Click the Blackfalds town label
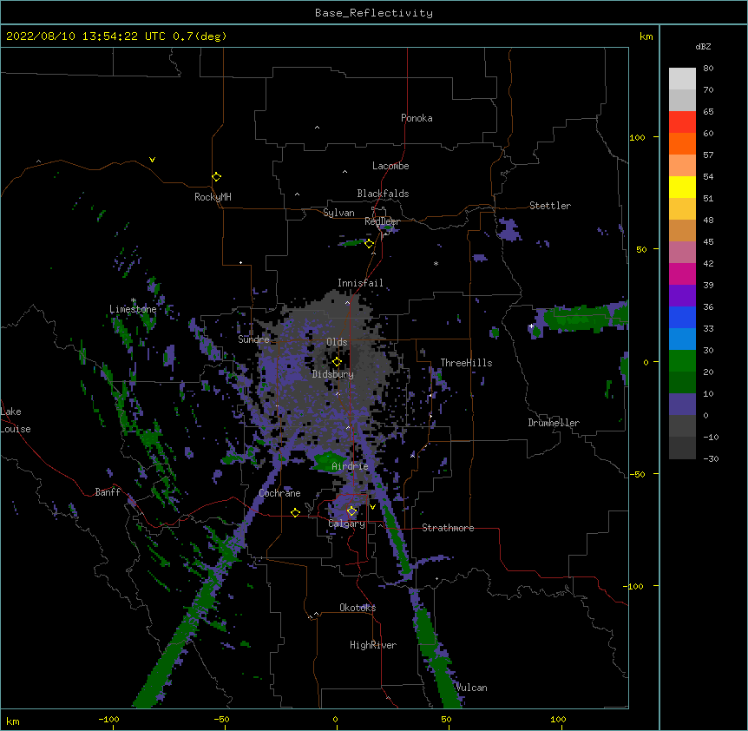Screen dimensions: 748x731 (383, 194)
